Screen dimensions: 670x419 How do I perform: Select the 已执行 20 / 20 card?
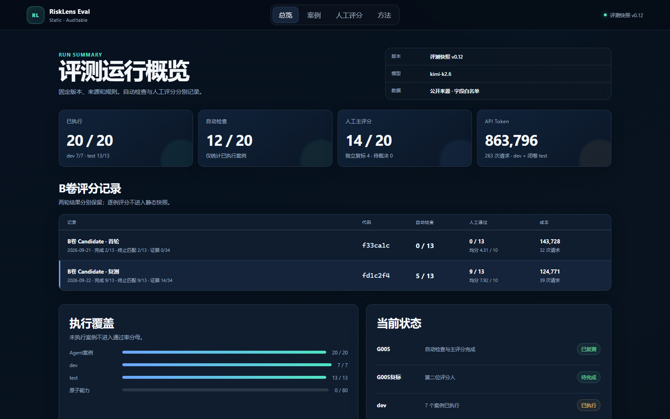point(126,138)
